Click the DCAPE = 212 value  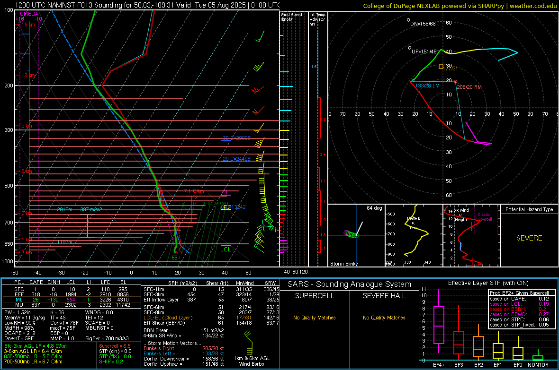pos(19,333)
